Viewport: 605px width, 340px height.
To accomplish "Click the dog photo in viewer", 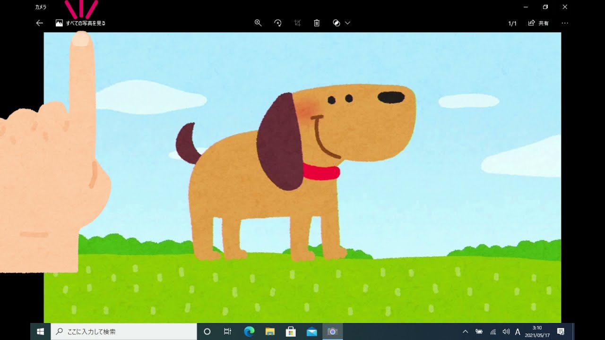I will (302, 178).
